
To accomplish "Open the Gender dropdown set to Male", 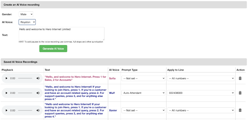I will pos(26,14).
